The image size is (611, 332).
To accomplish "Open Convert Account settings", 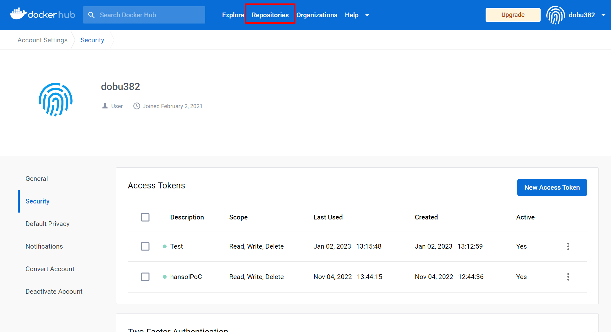I will coord(50,269).
